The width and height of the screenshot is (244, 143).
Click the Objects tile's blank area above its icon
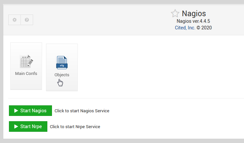point(62,50)
